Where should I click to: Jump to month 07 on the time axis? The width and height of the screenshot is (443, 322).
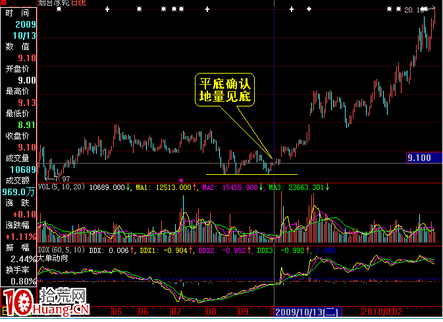click(176, 311)
